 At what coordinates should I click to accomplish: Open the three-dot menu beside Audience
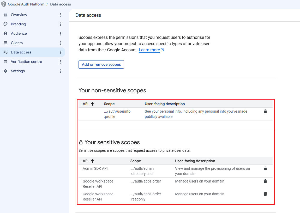(61, 33)
